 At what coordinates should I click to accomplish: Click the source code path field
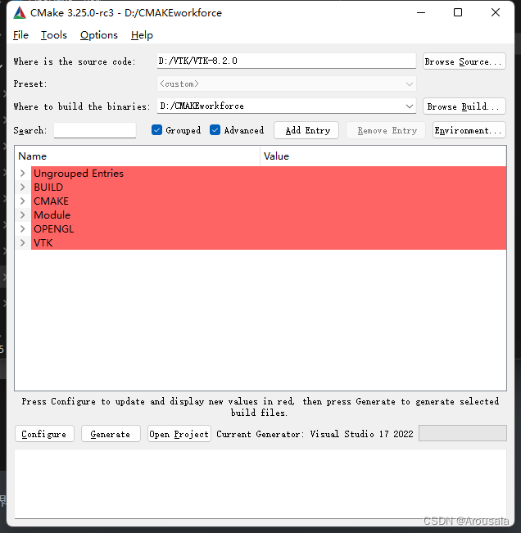point(287,61)
